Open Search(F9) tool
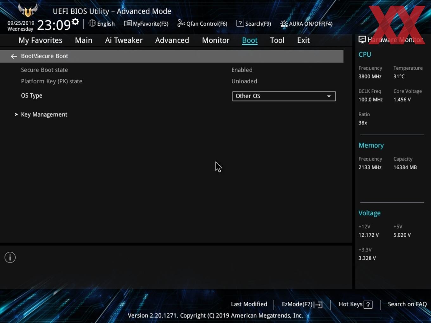The height and width of the screenshot is (323, 431). (254, 23)
